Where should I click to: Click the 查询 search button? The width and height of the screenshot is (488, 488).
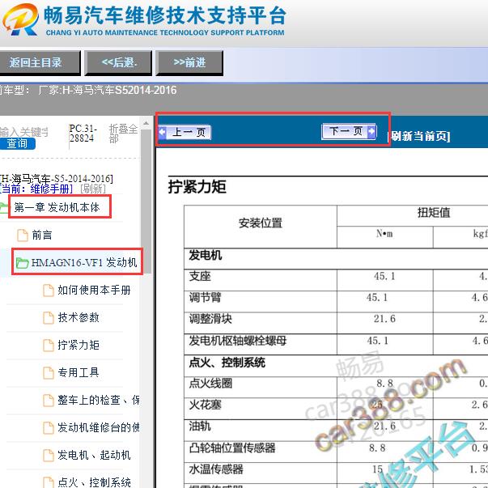(x=18, y=144)
